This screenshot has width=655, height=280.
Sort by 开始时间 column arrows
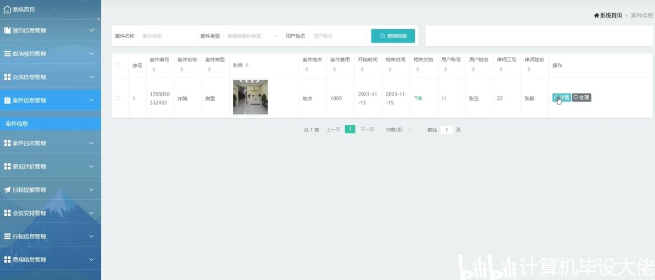(362, 69)
